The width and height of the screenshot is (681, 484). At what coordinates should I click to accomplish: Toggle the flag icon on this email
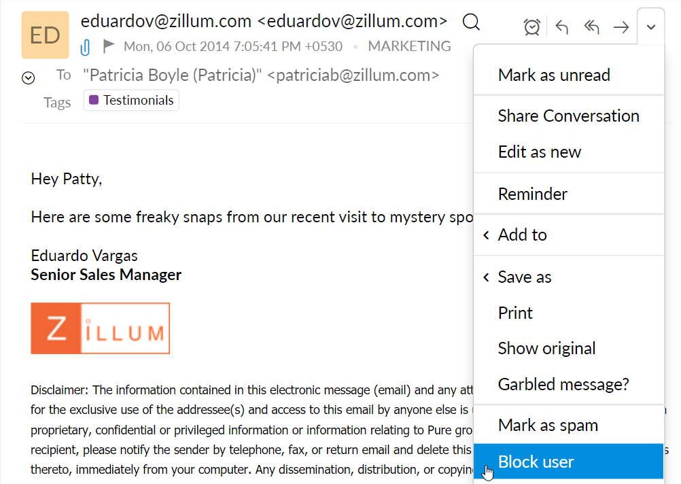tap(108, 46)
